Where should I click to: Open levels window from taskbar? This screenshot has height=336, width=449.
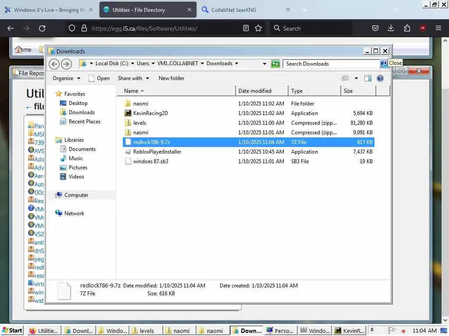tap(146, 331)
